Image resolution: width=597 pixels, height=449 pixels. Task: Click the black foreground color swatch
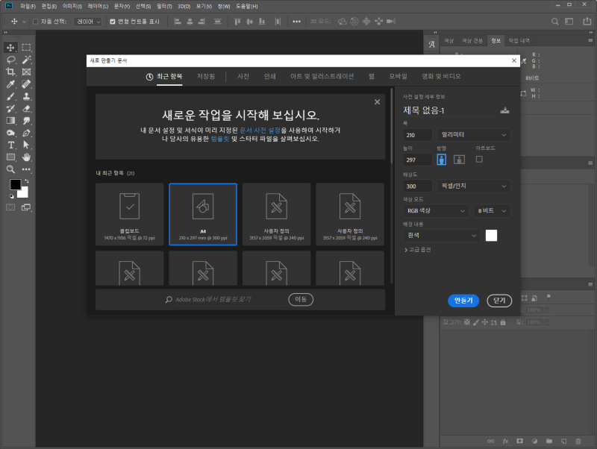coord(15,184)
